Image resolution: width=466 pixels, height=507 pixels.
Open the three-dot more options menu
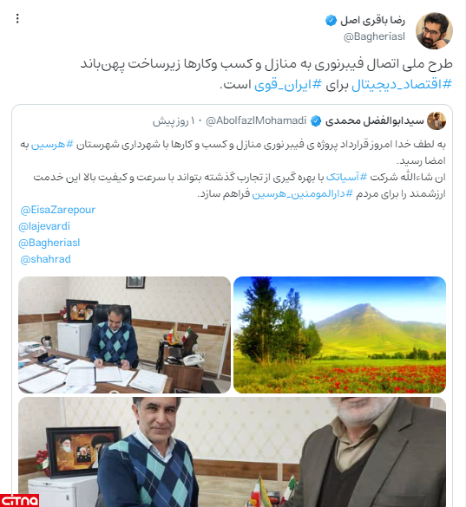coord(17,18)
